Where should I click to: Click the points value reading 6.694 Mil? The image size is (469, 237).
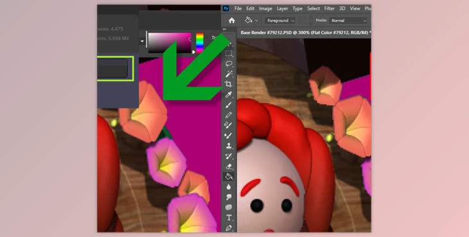113,38
